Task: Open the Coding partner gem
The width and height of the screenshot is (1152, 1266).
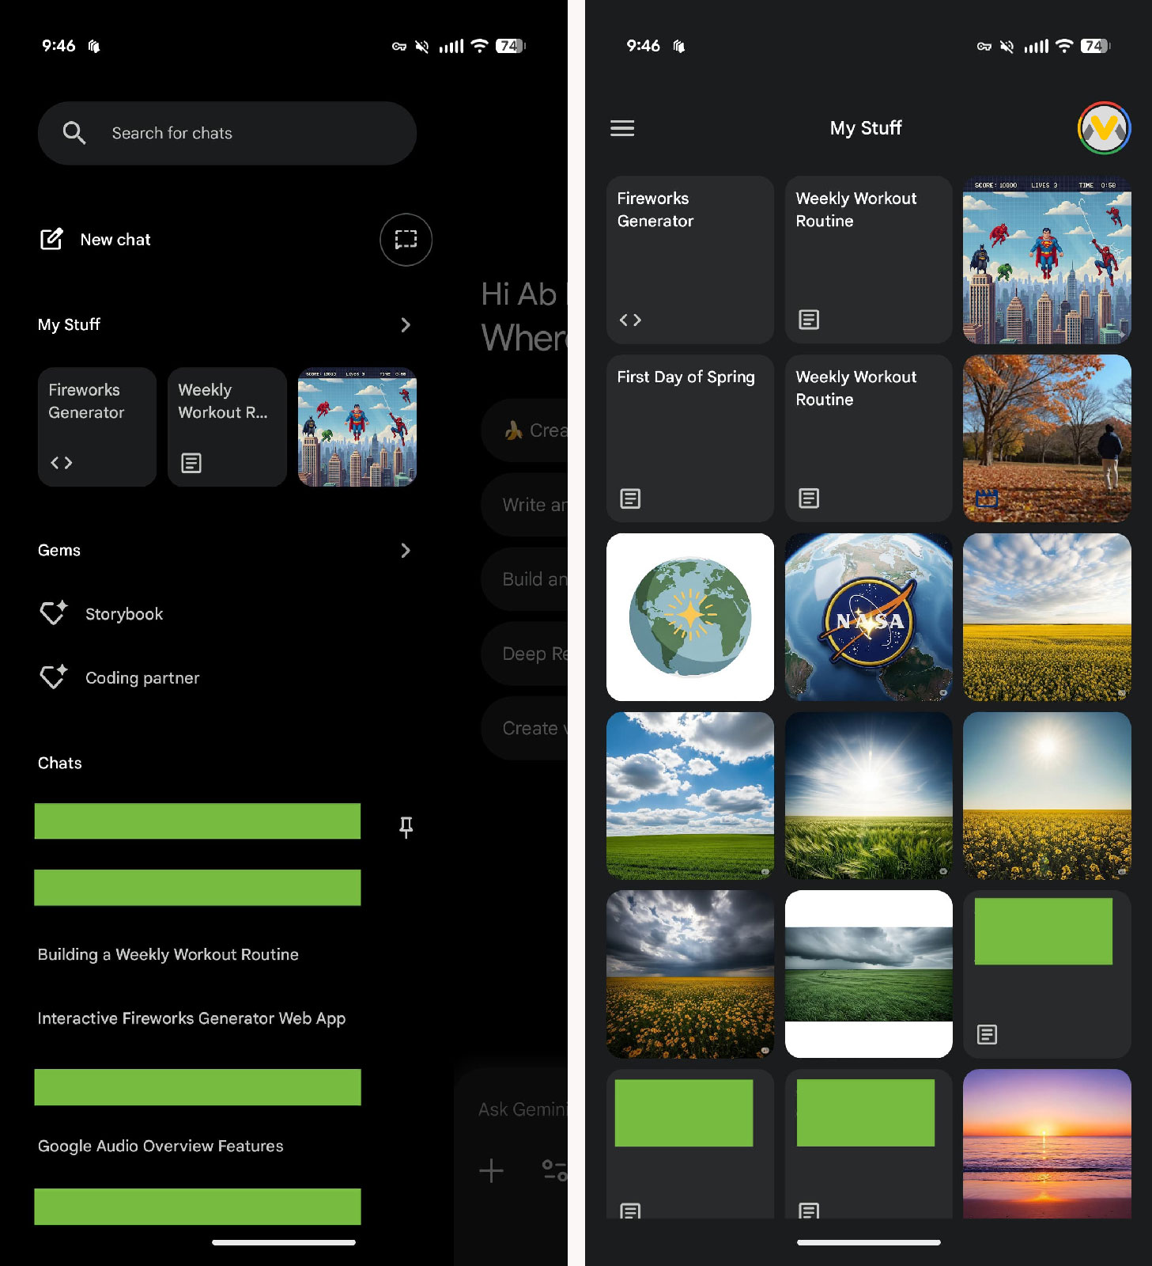Action: (x=142, y=678)
